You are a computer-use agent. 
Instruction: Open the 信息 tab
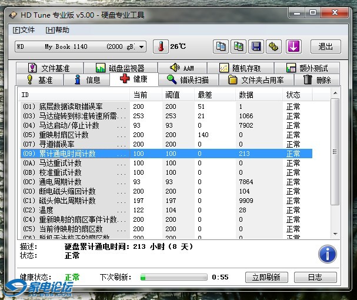pyautogui.click(x=86, y=80)
